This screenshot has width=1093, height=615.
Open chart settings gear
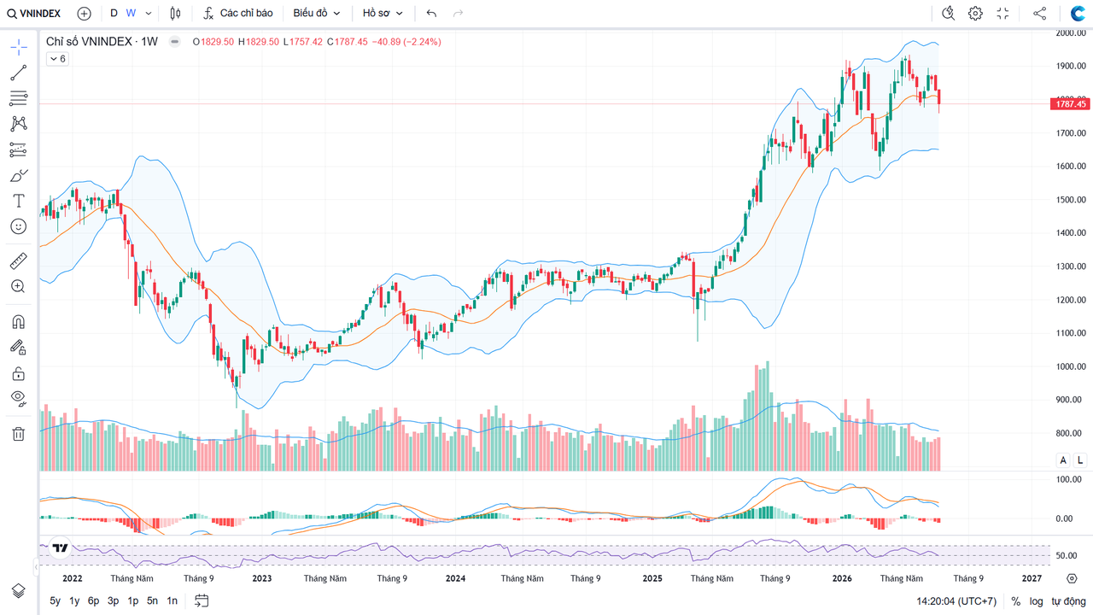point(975,14)
